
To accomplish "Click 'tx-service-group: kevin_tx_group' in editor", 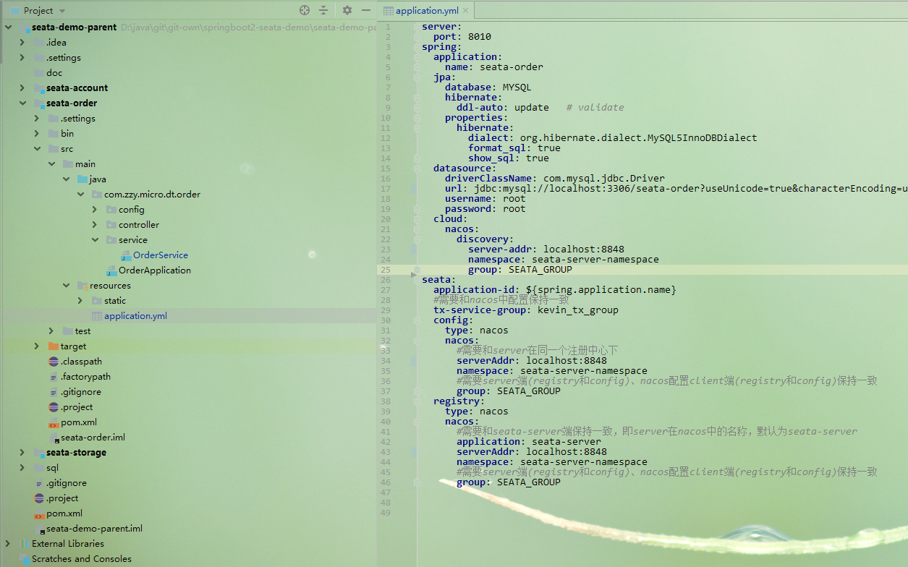I will point(526,310).
